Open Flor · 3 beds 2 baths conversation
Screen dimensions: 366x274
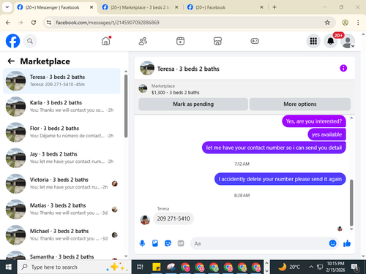click(x=61, y=132)
